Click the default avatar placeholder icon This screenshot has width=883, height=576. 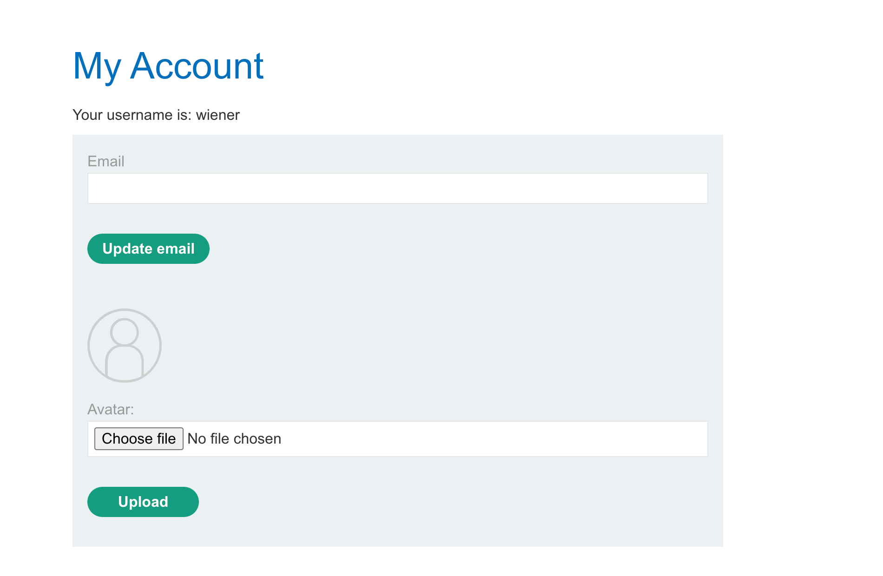pos(125,346)
